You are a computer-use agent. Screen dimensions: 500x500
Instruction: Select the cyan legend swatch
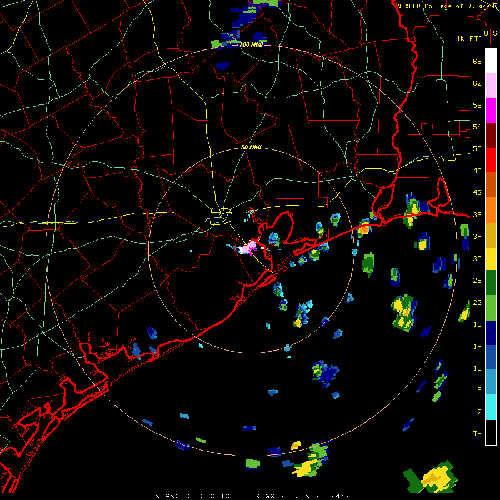[491, 407]
